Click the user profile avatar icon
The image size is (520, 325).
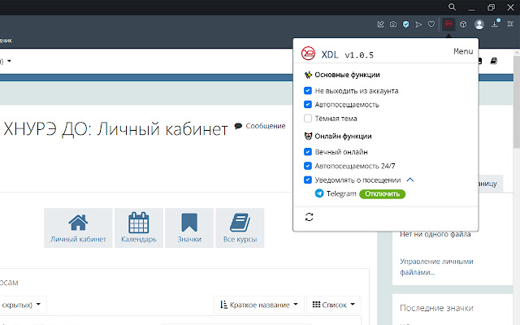pyautogui.click(x=479, y=24)
